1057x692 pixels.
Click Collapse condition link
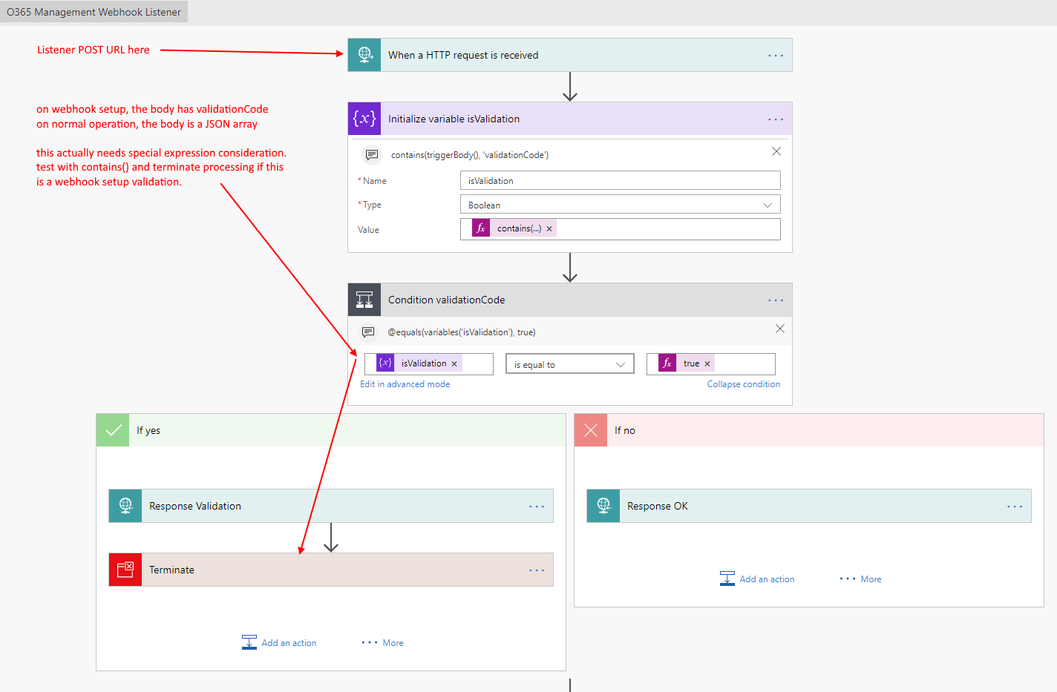coord(743,384)
